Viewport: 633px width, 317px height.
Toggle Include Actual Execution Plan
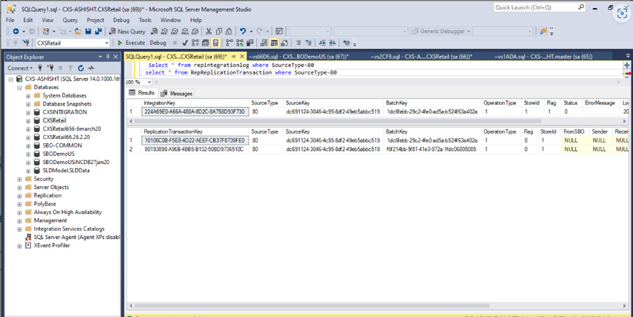(x=229, y=43)
